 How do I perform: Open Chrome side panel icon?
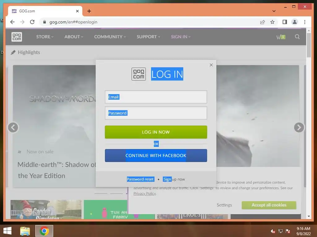click(285, 22)
